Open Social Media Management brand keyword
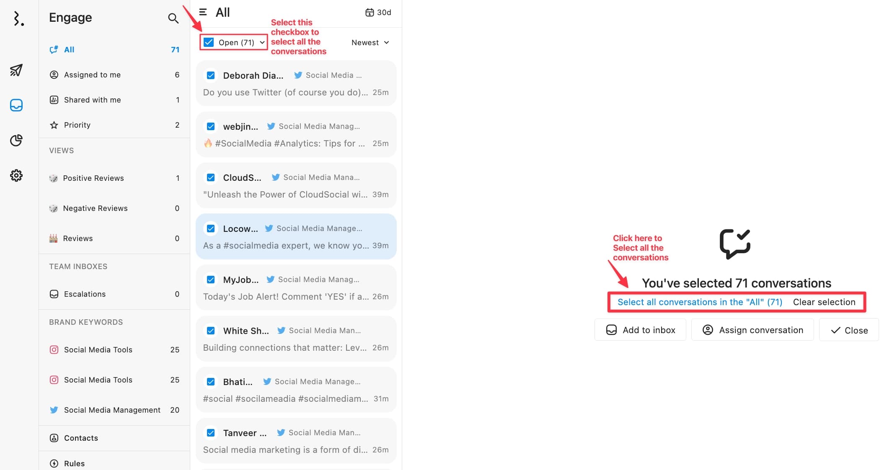Screen dimensions: 892x470 pyautogui.click(x=112, y=410)
